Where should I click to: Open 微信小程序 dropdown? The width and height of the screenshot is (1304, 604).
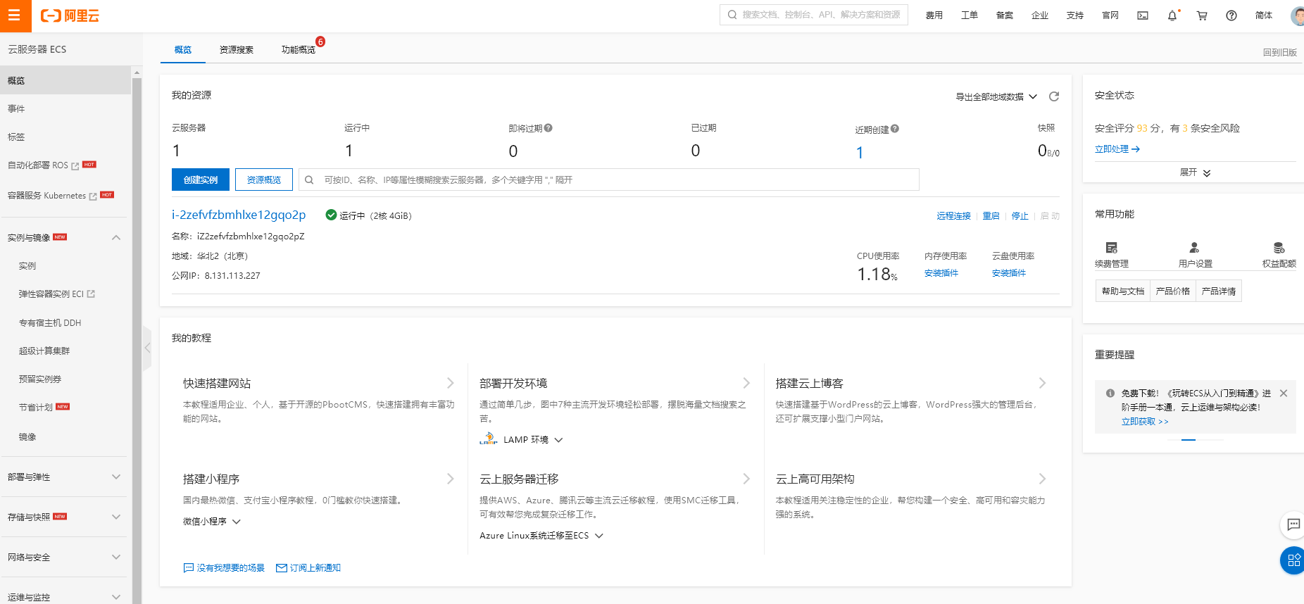click(212, 522)
